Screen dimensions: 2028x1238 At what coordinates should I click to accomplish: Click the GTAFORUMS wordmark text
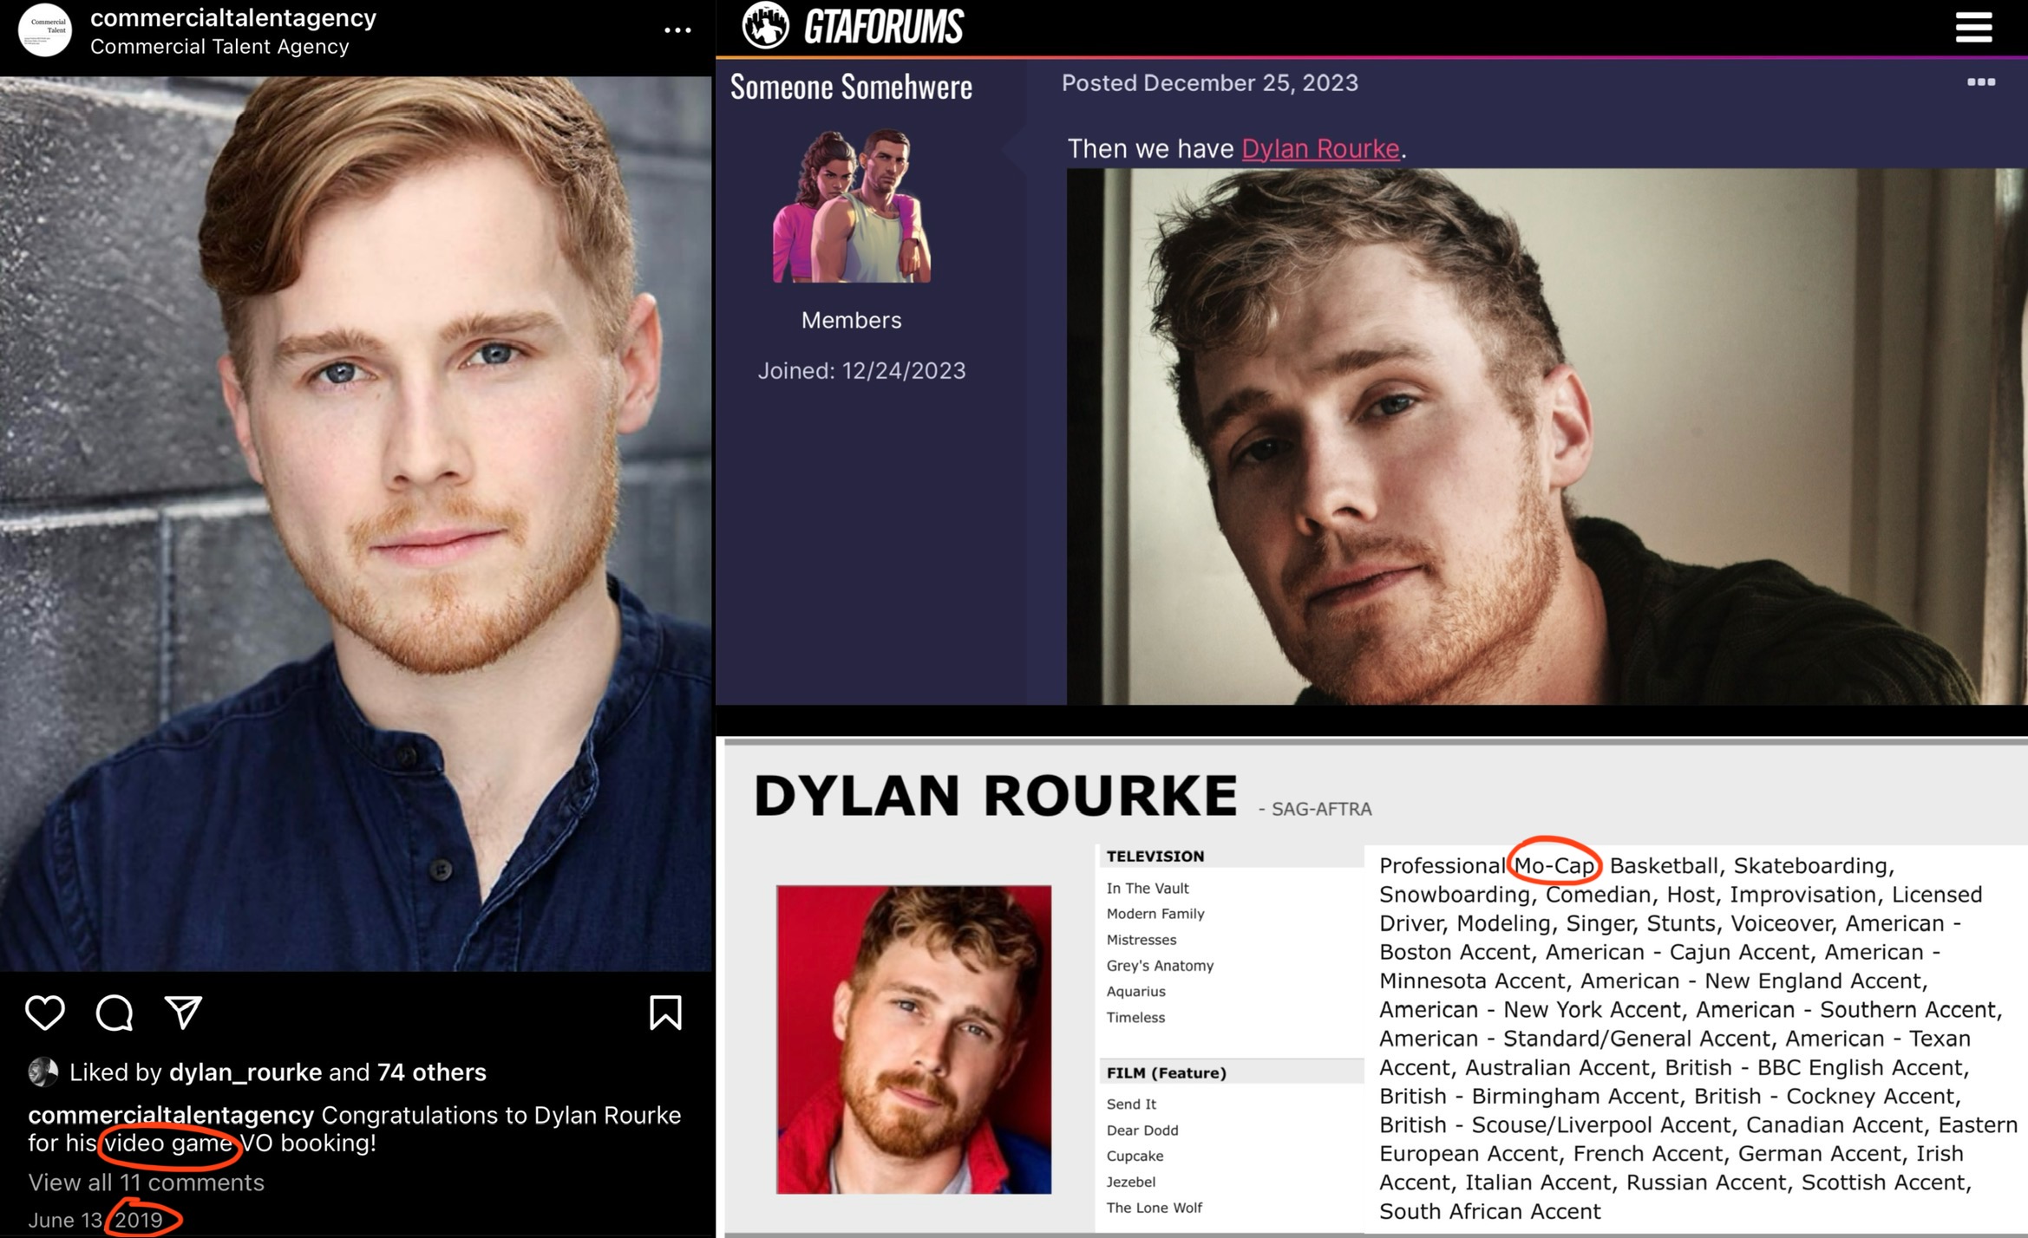[883, 26]
